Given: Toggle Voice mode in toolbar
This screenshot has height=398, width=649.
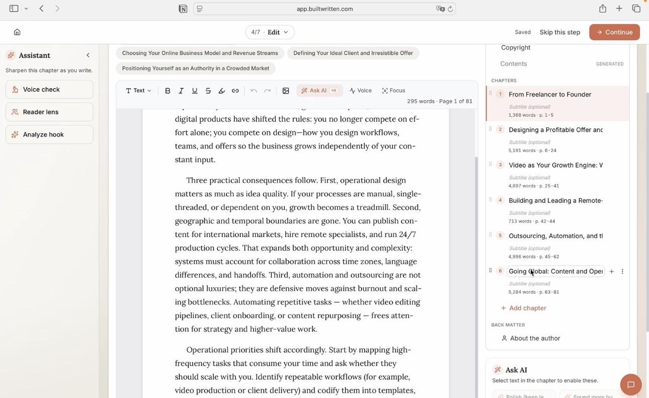Looking at the screenshot, I should pos(361,91).
